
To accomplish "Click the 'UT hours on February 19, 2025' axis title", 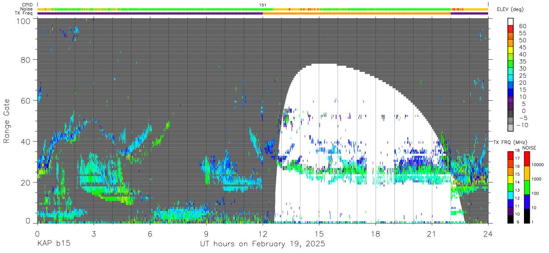I will (x=262, y=244).
